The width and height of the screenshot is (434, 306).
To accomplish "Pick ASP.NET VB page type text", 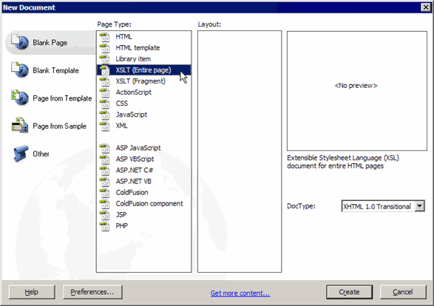I will click(133, 181).
